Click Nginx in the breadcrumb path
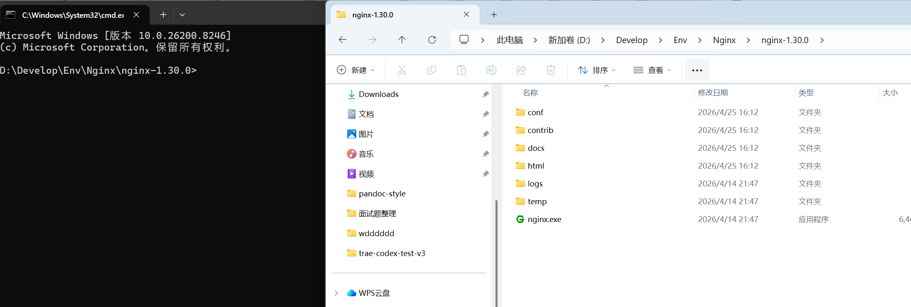 click(724, 40)
